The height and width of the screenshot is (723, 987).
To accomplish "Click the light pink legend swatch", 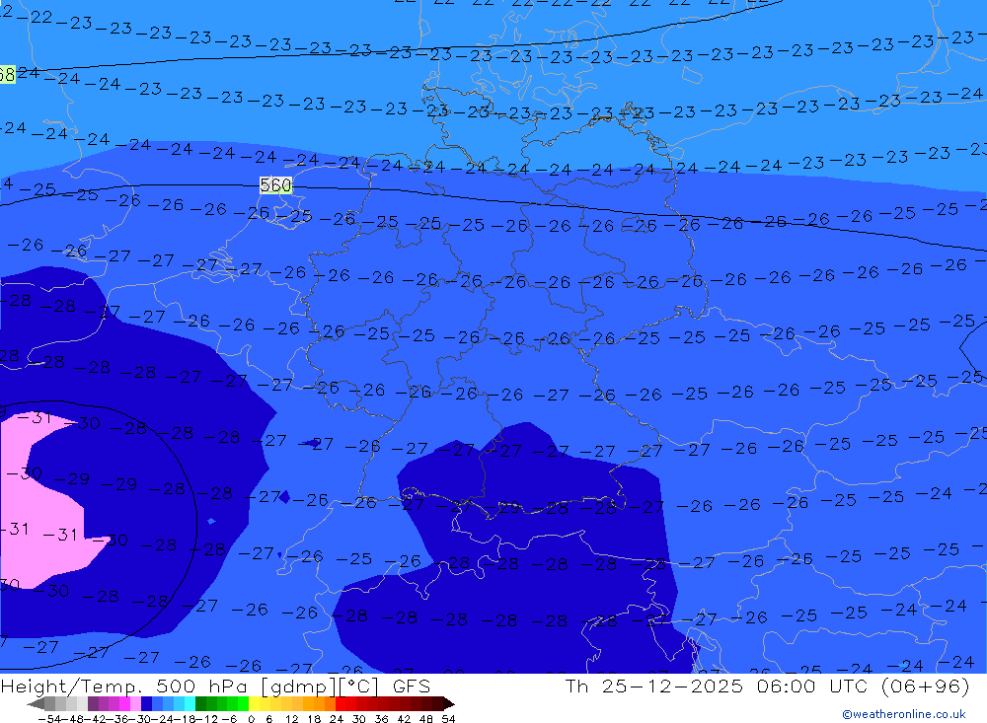I will point(135,703).
